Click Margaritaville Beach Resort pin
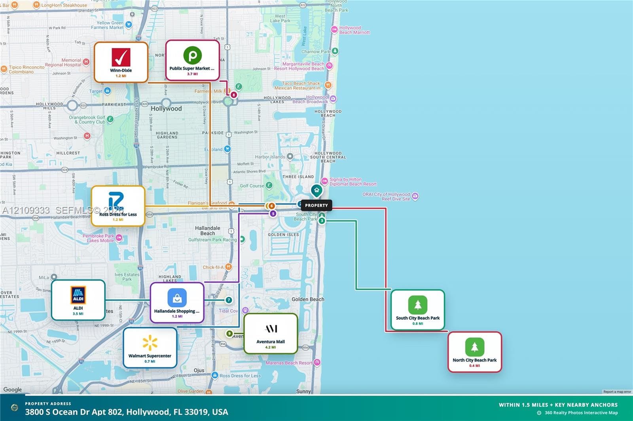The height and width of the screenshot is (421, 633). click(x=329, y=66)
